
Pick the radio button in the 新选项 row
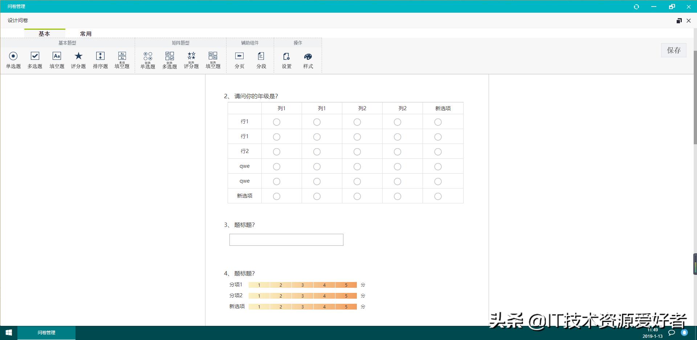coord(276,196)
